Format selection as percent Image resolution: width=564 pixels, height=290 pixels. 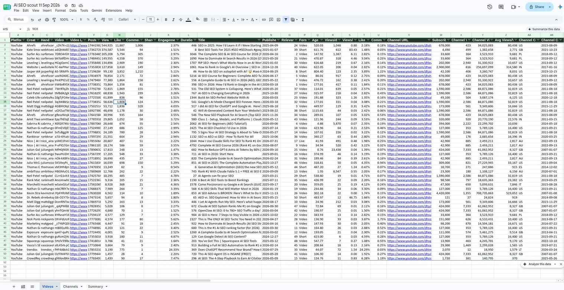[x=88, y=20]
